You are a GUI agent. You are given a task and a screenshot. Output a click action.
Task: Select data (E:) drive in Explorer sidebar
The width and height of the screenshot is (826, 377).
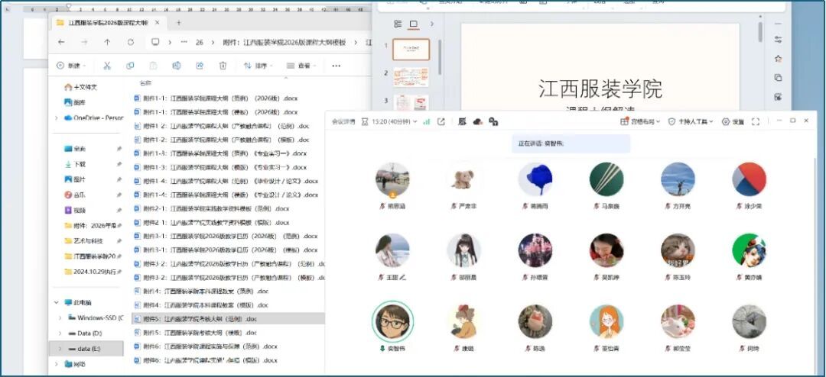(x=86, y=349)
